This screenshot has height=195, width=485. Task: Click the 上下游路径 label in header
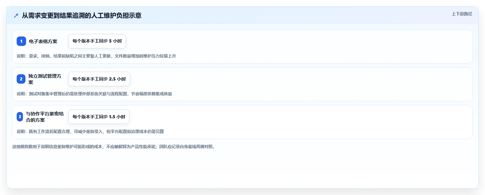tap(462, 14)
